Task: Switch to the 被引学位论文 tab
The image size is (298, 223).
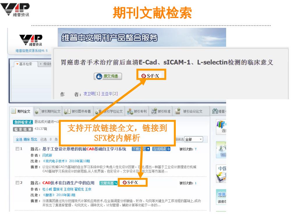Action: point(109,111)
